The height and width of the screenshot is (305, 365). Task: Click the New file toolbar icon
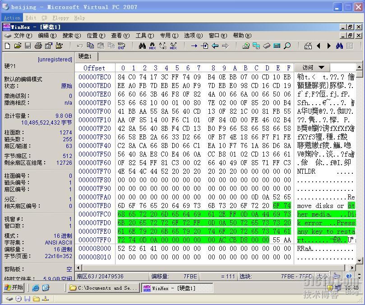pos(8,46)
